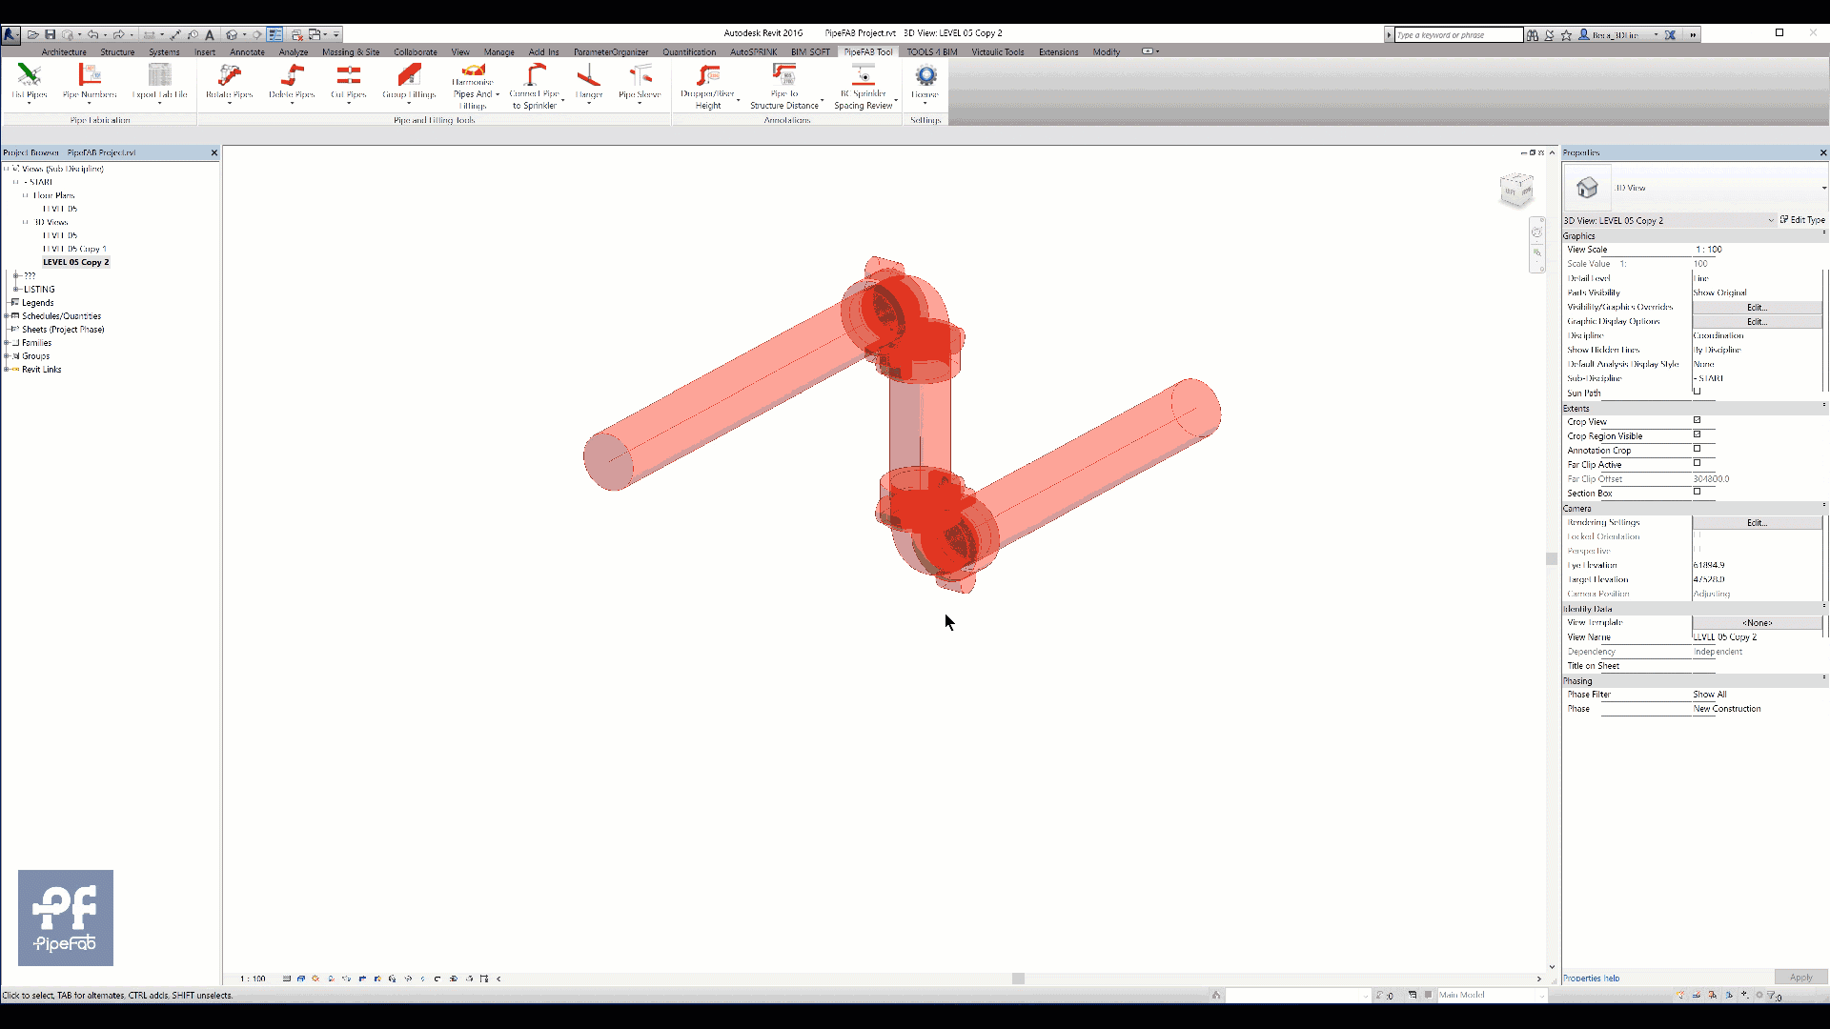Select the Pipe Numbers tool
This screenshot has width=1830, height=1029.
click(x=90, y=82)
